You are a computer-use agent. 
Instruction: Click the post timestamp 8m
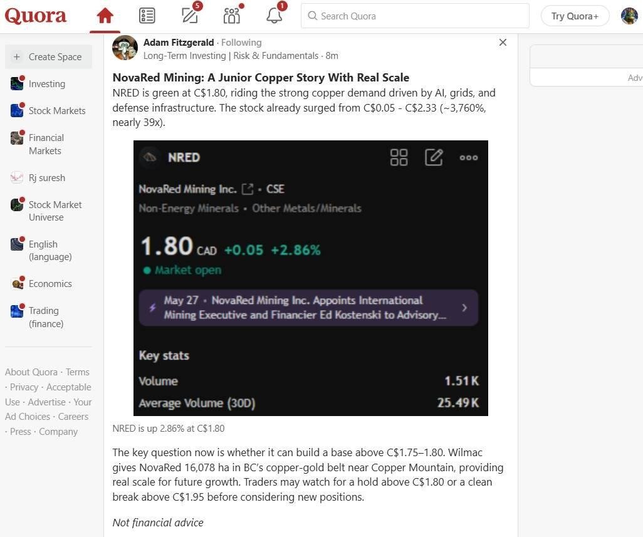point(332,55)
